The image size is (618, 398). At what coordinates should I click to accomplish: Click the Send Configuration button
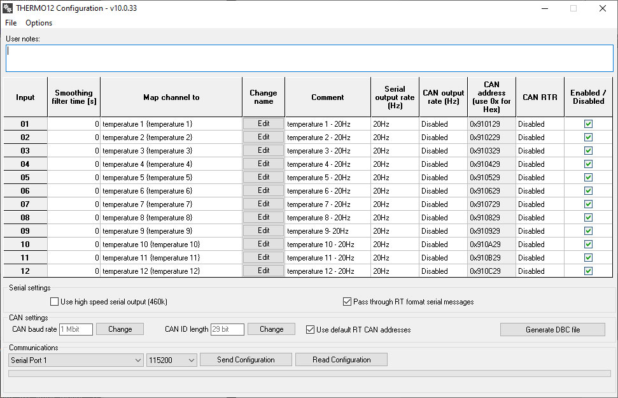point(246,360)
